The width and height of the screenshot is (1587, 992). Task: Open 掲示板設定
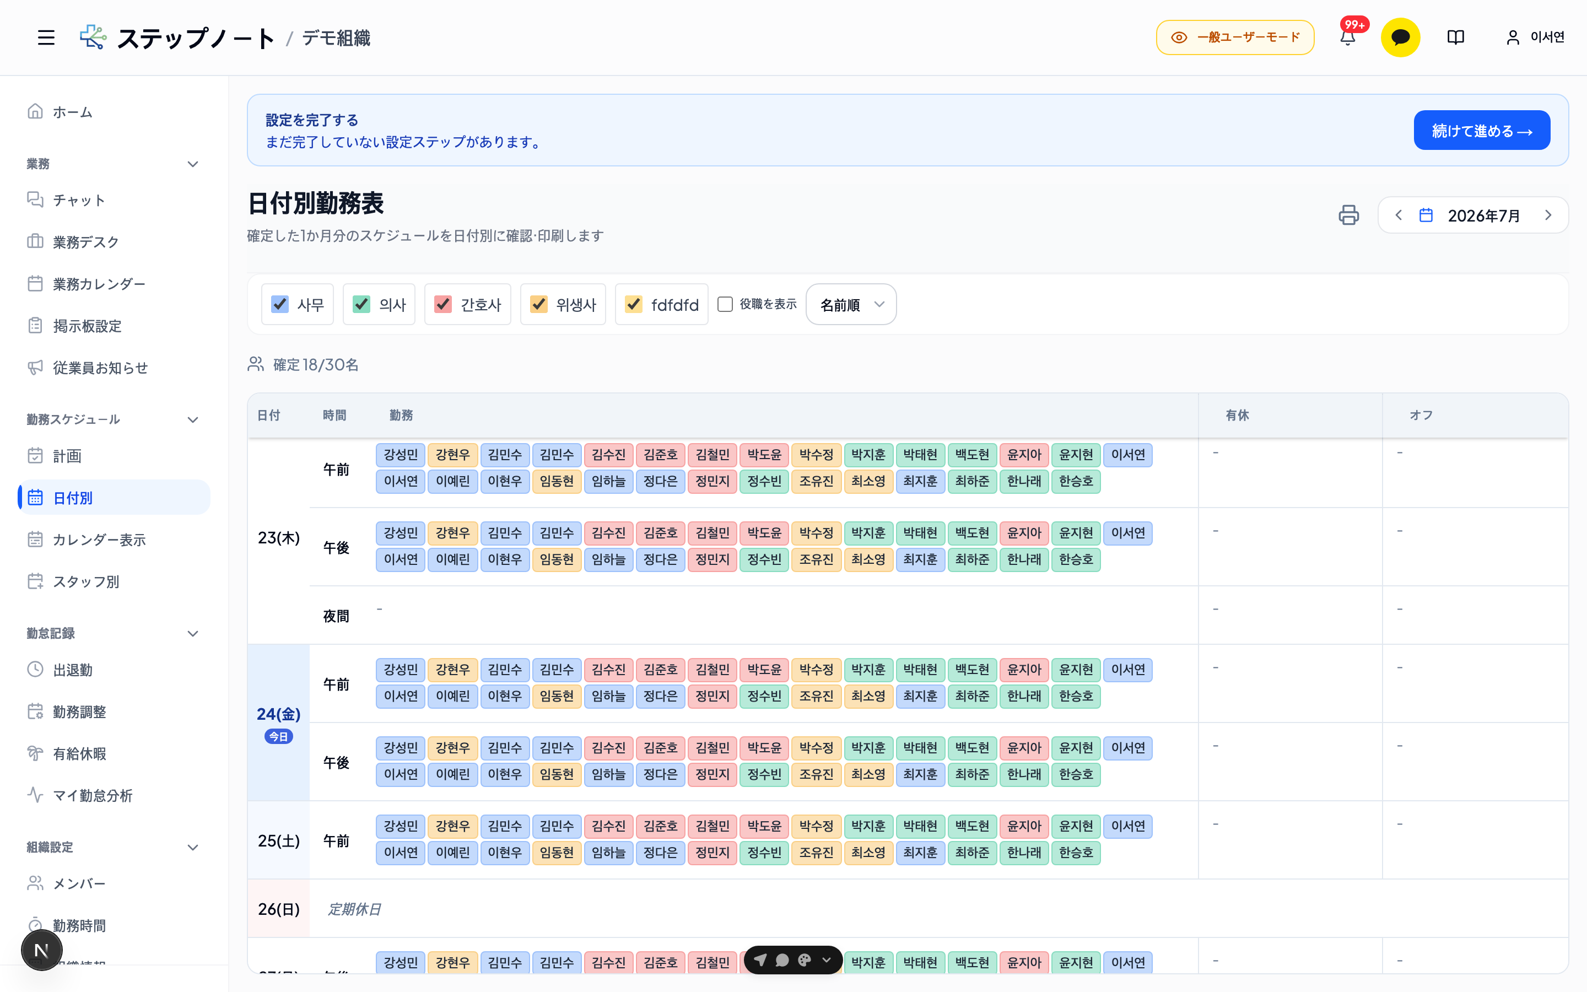[114, 326]
